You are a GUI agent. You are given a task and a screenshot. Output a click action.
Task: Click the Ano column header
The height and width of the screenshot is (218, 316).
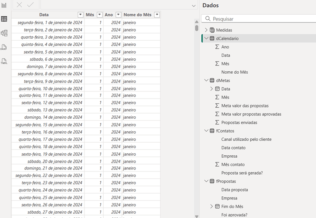[108, 15]
